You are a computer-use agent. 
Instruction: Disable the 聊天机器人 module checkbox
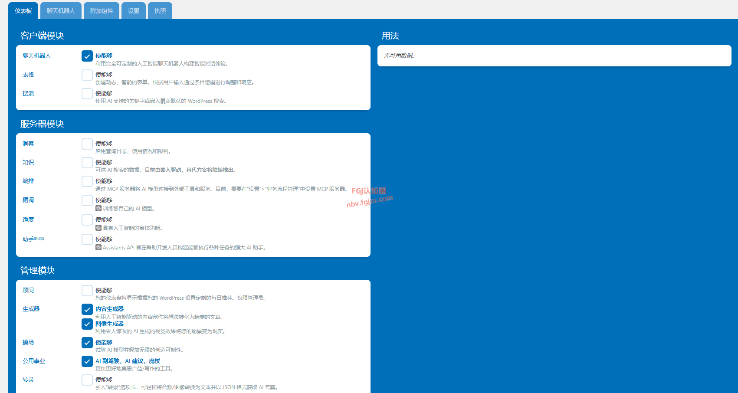(87, 56)
